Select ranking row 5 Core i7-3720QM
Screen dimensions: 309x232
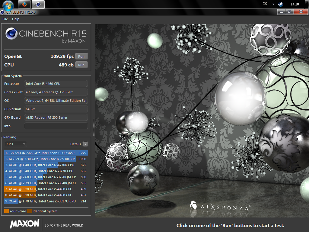(46, 177)
